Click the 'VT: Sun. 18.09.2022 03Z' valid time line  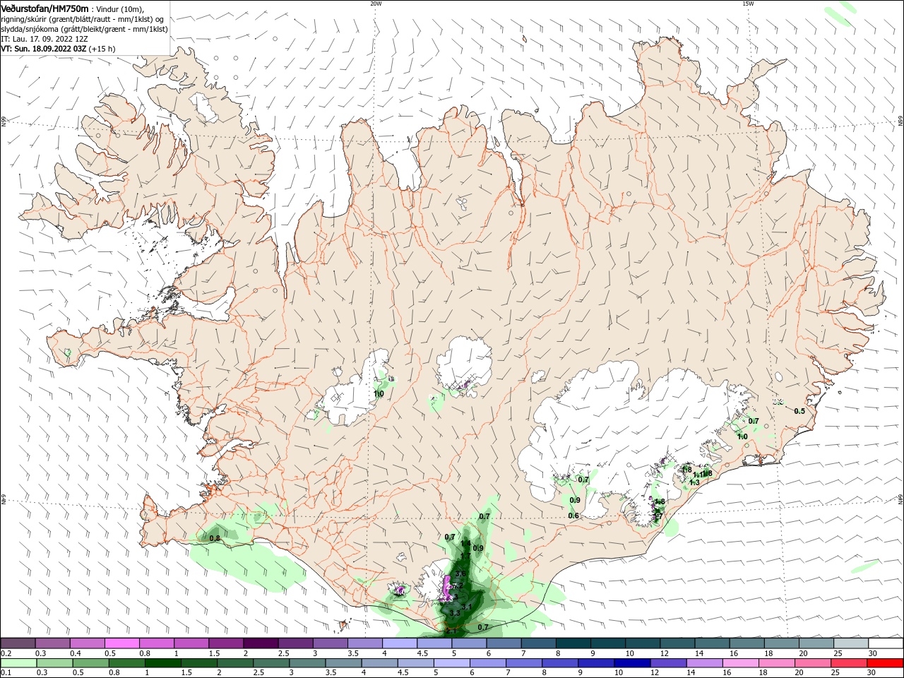43,49
